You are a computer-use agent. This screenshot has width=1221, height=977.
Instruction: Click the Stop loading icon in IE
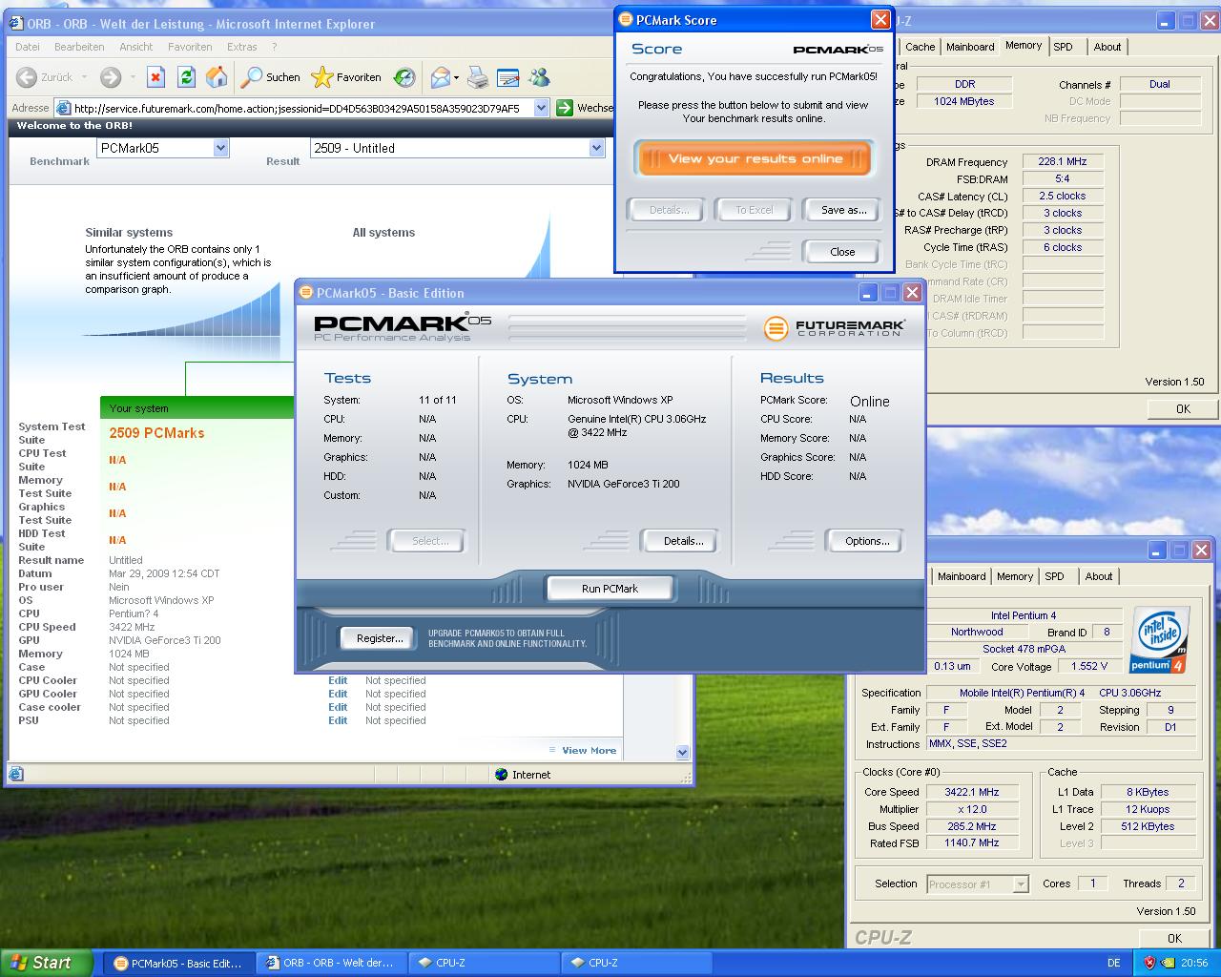[156, 77]
